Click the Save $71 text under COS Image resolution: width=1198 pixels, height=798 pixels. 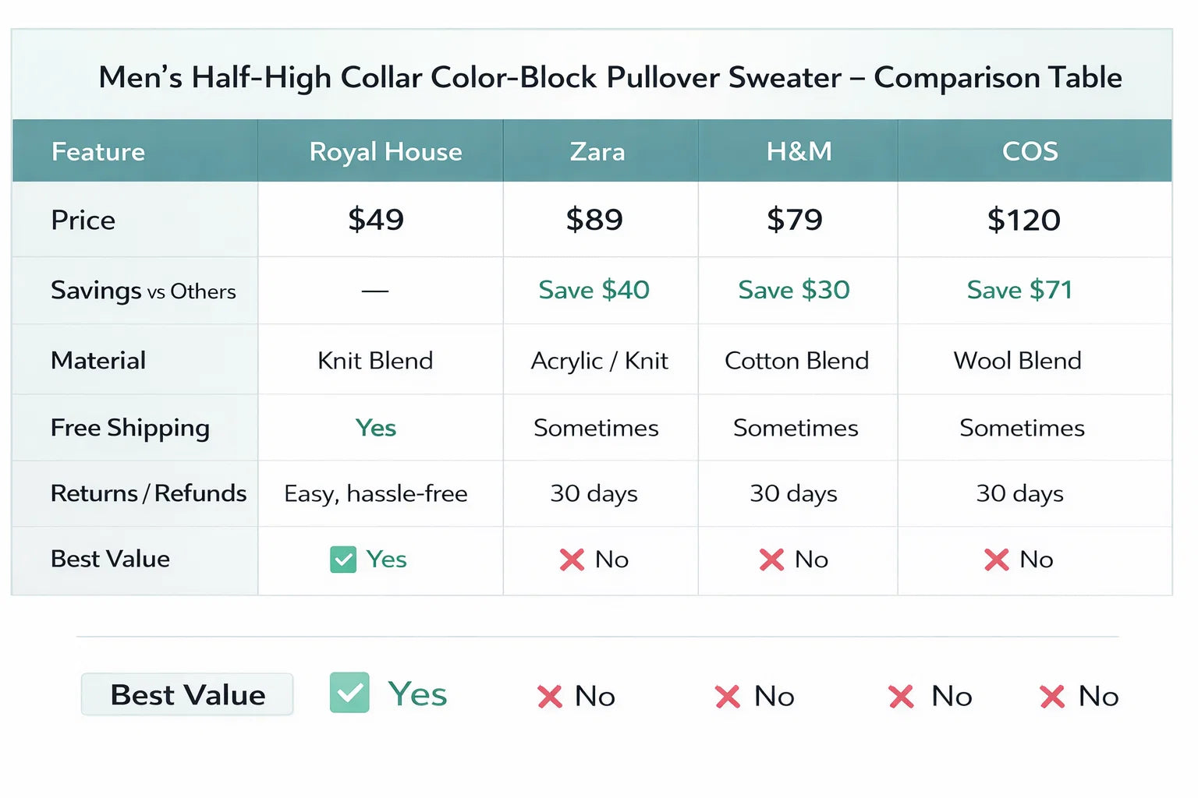click(x=1019, y=290)
